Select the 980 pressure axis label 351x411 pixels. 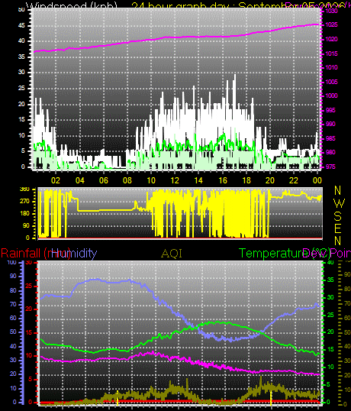[x=330, y=152]
